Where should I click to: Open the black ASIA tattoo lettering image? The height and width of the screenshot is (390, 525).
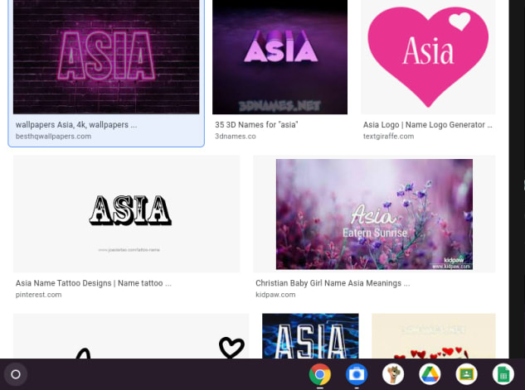[127, 214]
